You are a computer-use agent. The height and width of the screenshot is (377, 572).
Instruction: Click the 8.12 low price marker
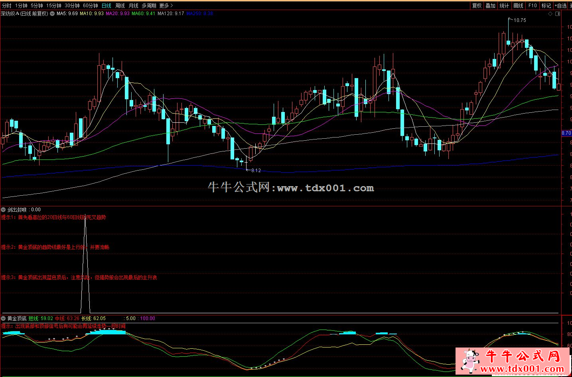point(256,170)
